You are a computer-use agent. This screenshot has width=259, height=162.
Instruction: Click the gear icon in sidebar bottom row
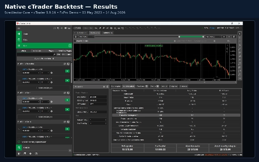coord(30,153)
